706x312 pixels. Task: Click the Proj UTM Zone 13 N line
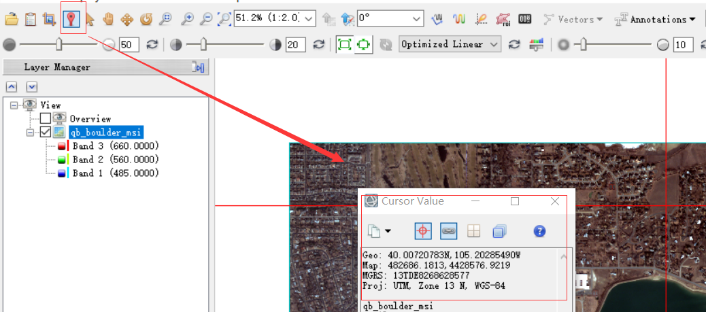433,286
